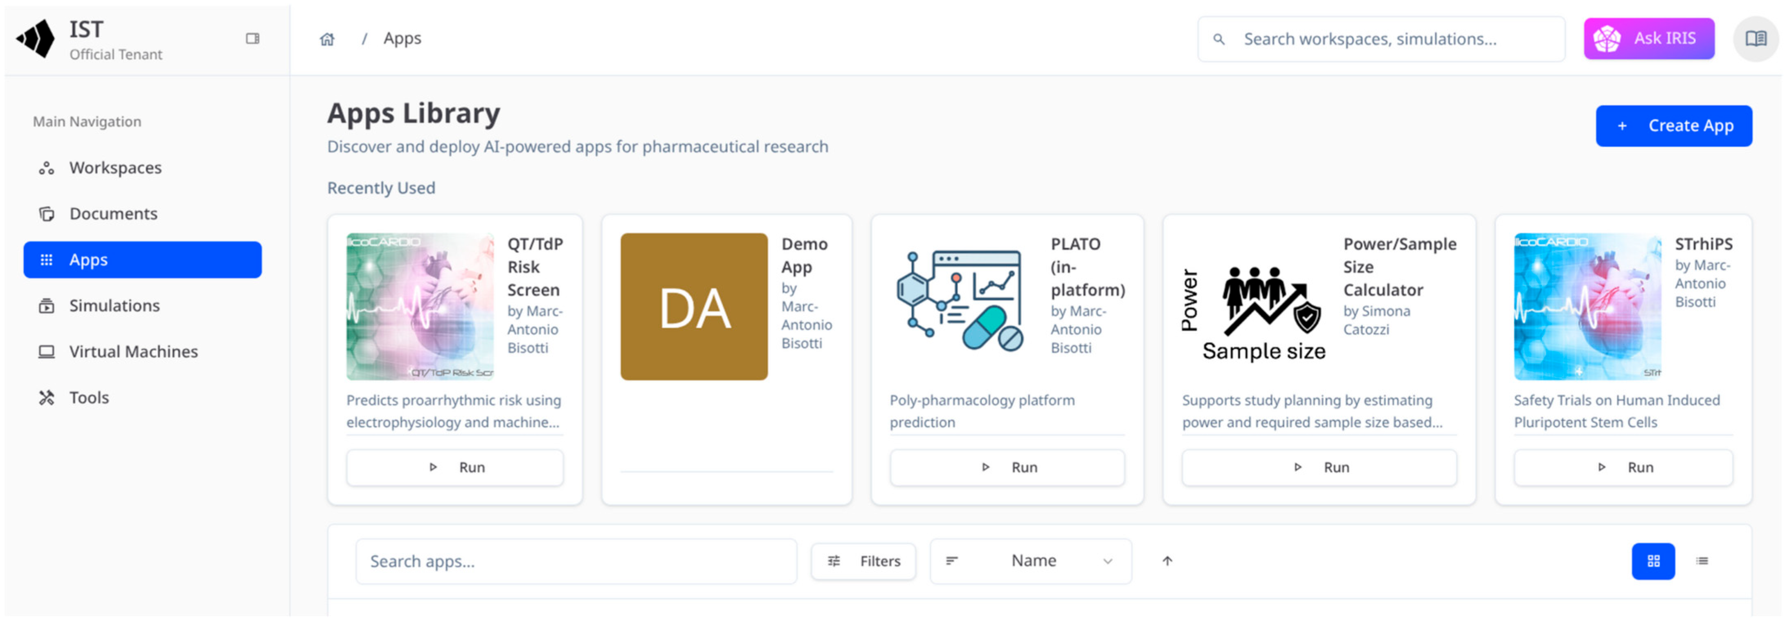Run the Power/Sample Size Calculator app
Screen dimensions: 1785x623
(1319, 468)
